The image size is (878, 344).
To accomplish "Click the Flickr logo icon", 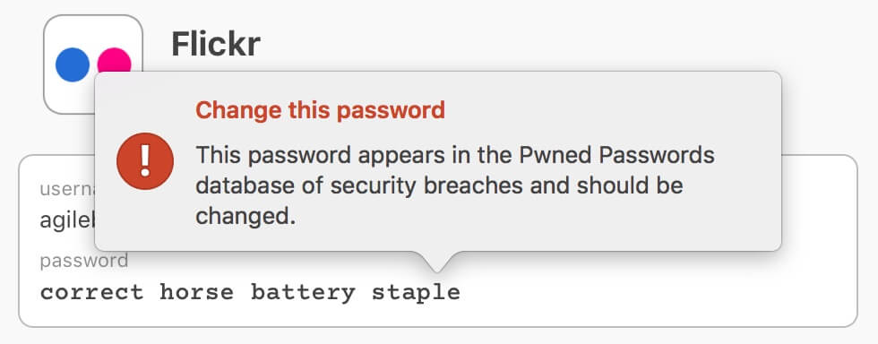I will point(93,64).
